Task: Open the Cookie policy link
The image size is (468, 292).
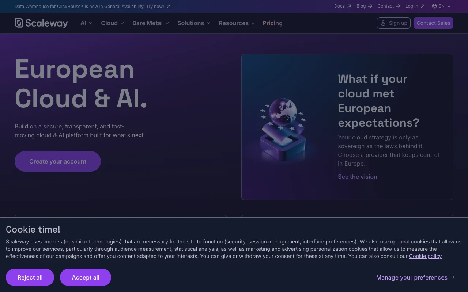Action: tap(425, 256)
